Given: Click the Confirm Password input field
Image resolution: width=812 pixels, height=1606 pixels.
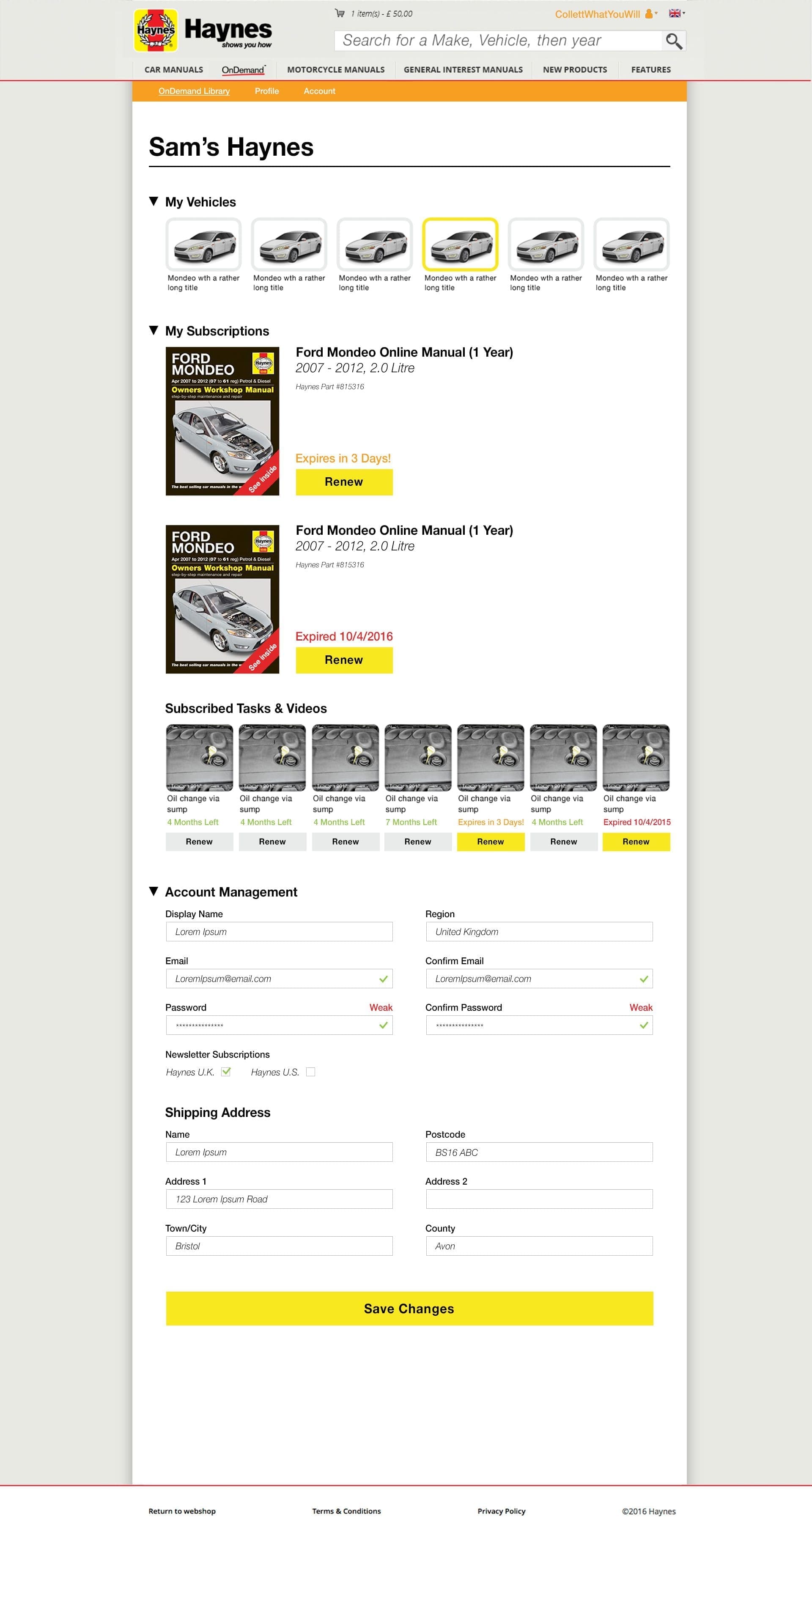Looking at the screenshot, I should click(539, 1025).
